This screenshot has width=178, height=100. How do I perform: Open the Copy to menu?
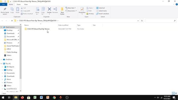43,11
